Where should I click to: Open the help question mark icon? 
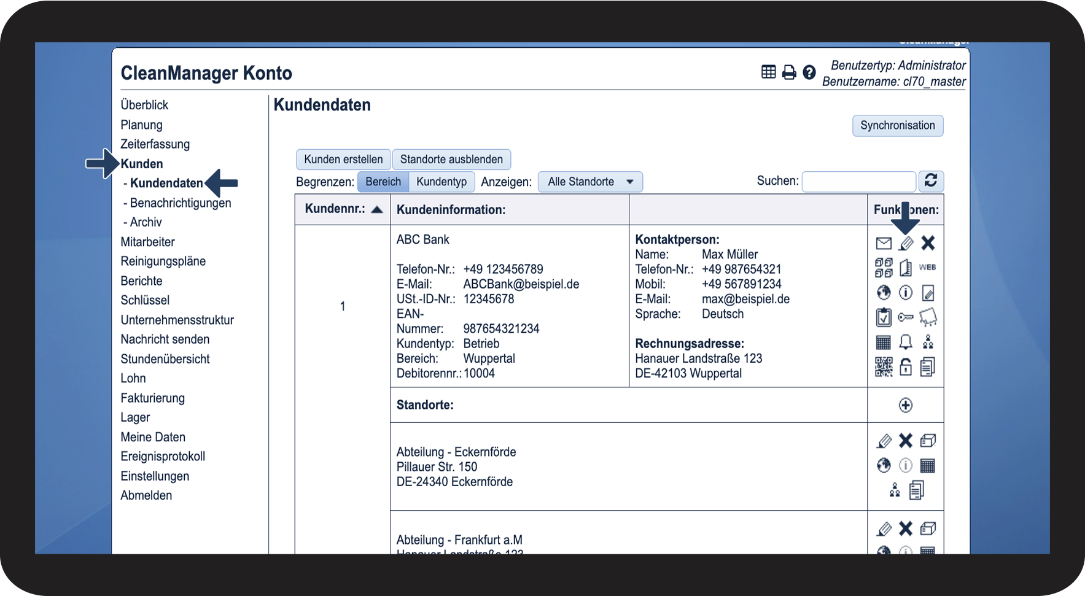[809, 72]
